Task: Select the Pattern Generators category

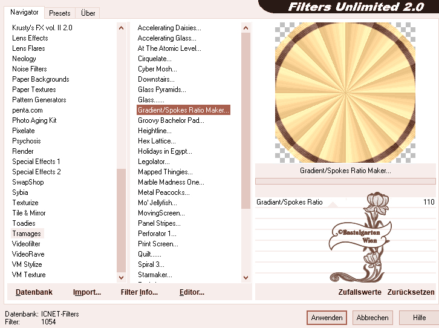Action: click(x=39, y=100)
